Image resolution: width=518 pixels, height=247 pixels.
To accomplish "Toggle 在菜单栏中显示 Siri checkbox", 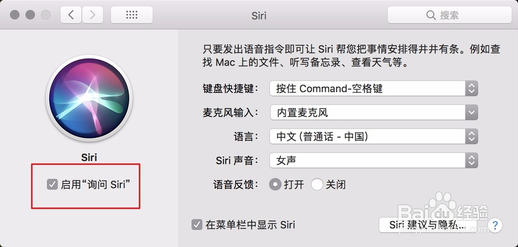I will pos(197,225).
